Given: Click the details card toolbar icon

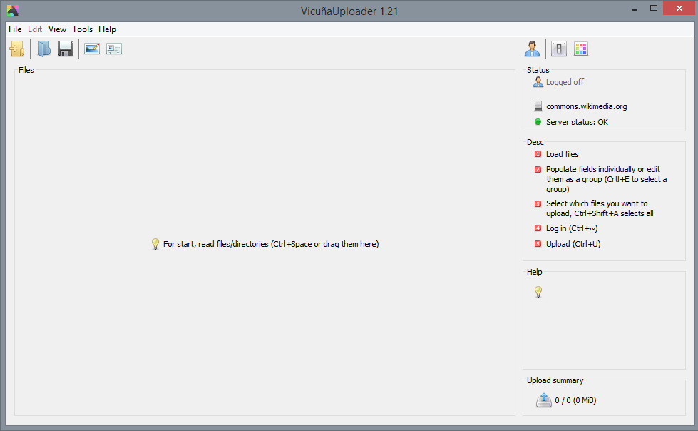Looking at the screenshot, I should 114,49.
